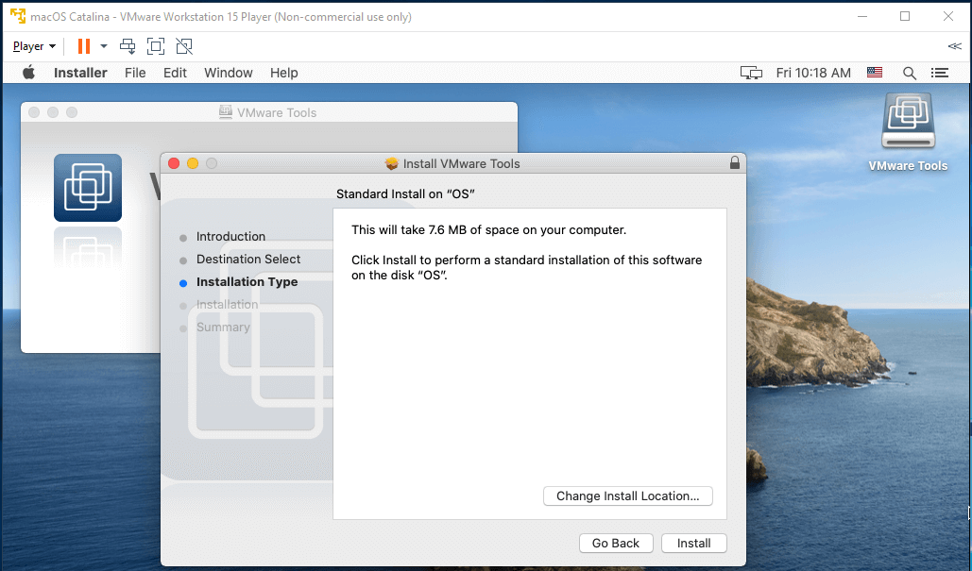
Task: Open the US flag input source menu
Action: pyautogui.click(x=875, y=73)
